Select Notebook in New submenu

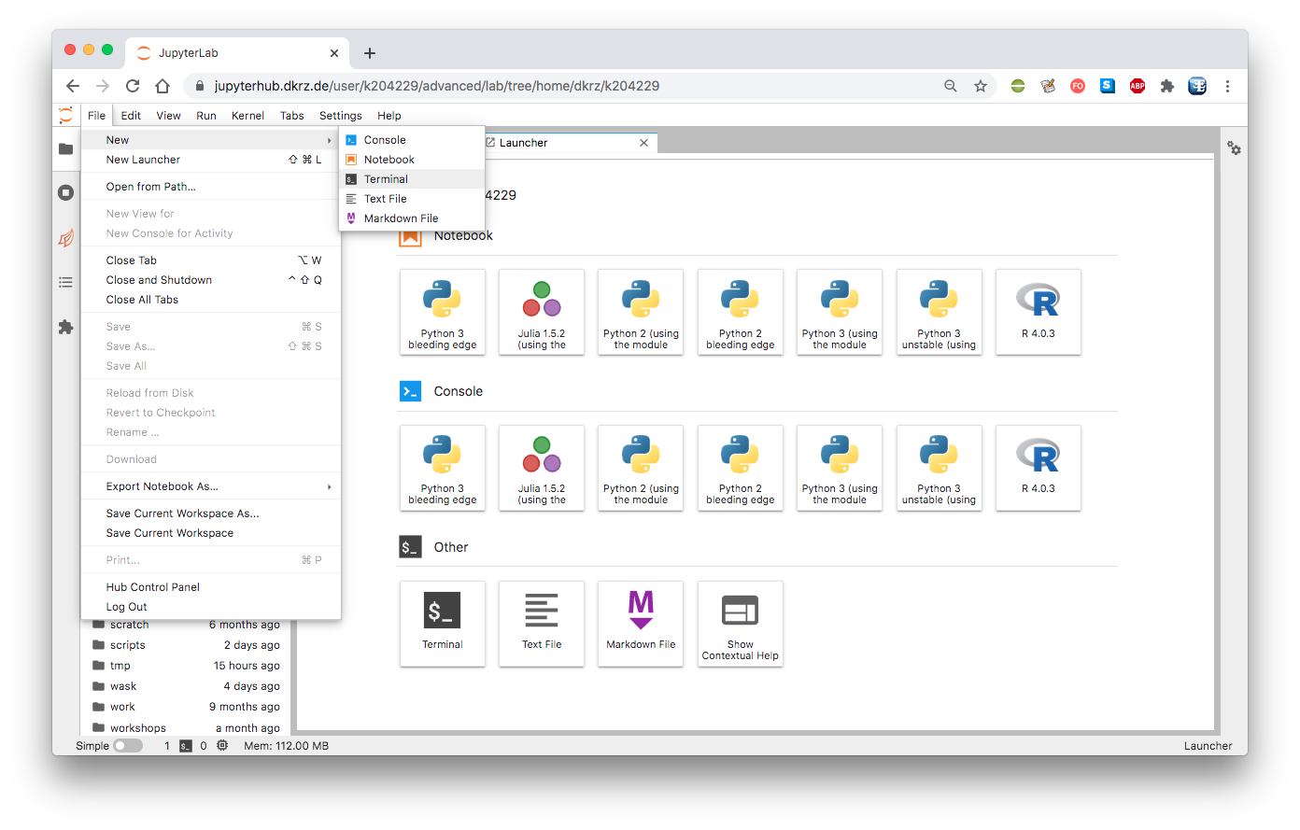(x=412, y=160)
